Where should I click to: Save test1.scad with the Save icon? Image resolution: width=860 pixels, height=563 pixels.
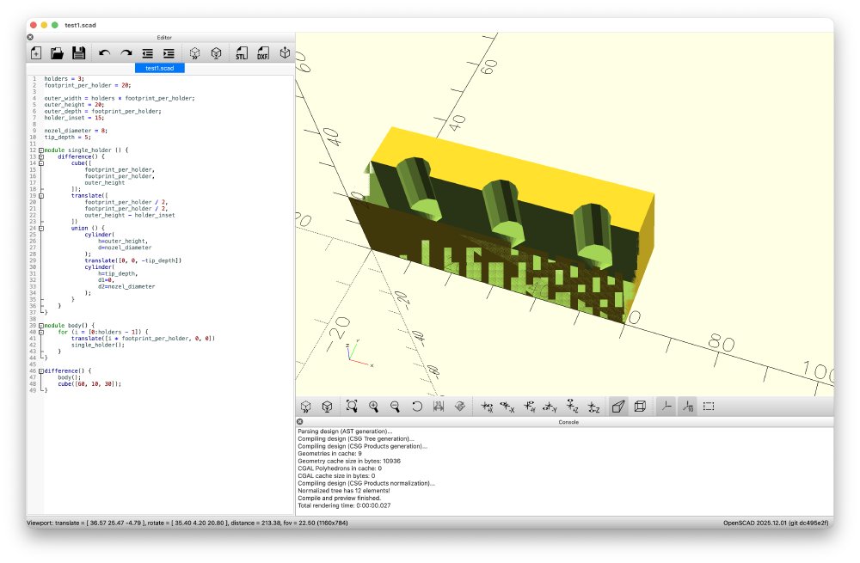80,53
